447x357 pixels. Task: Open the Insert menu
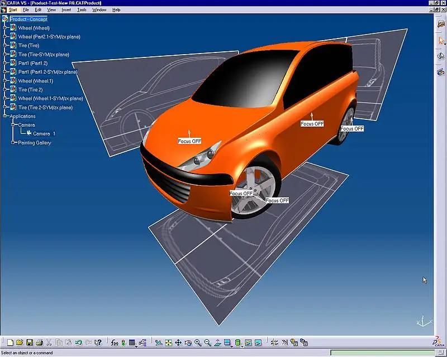(66, 9)
